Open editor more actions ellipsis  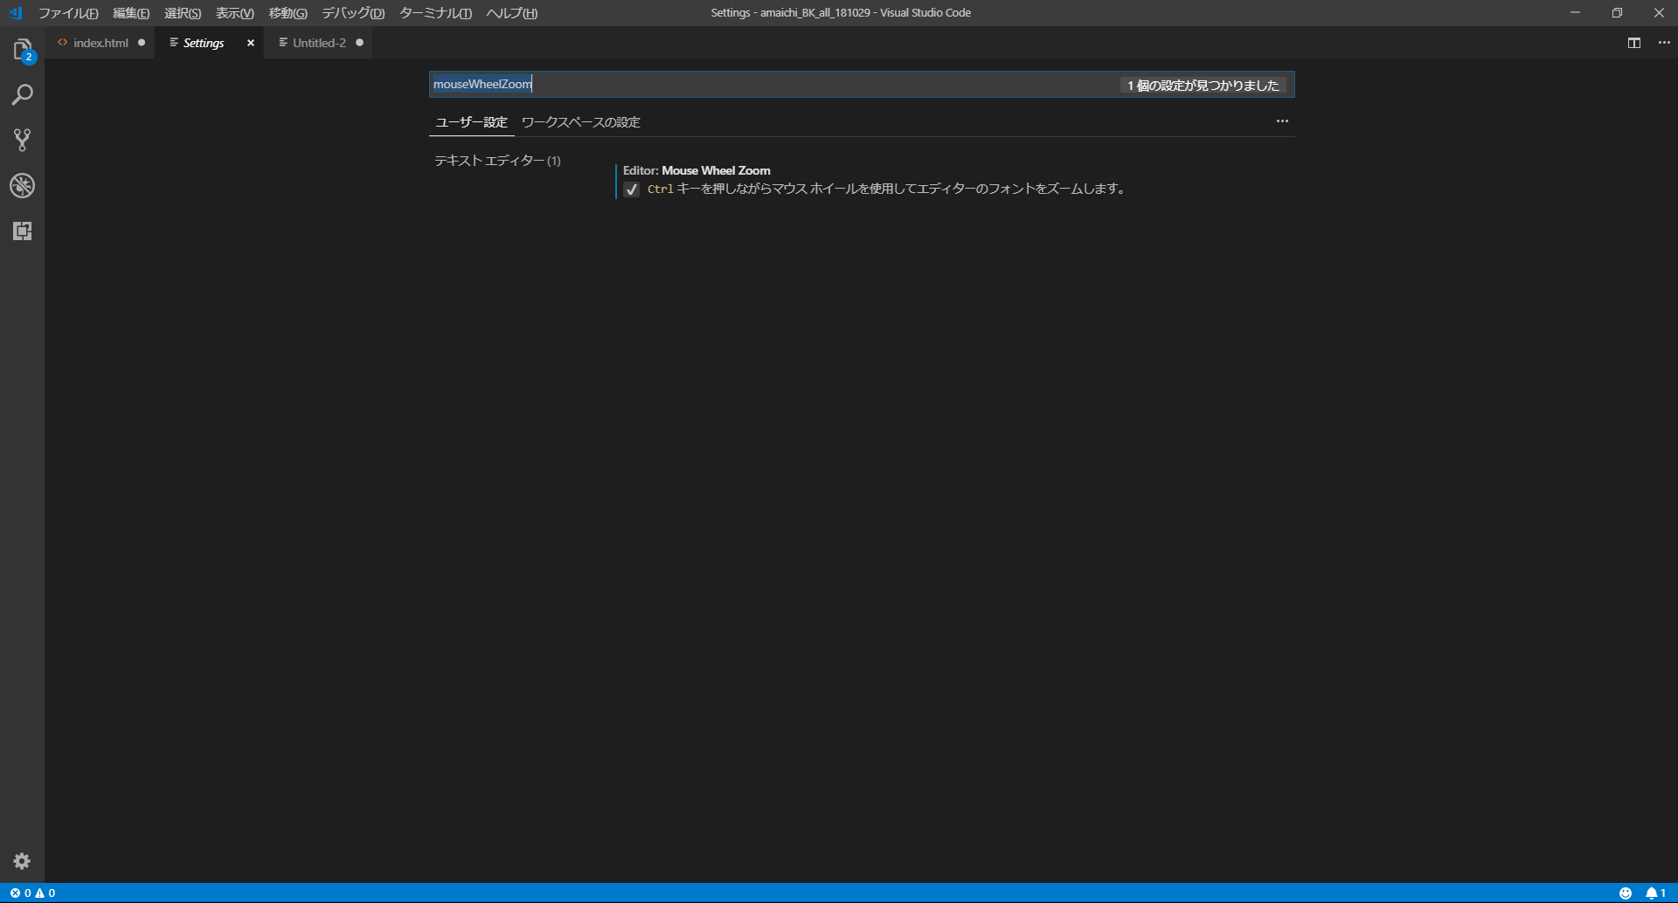pos(1664,43)
